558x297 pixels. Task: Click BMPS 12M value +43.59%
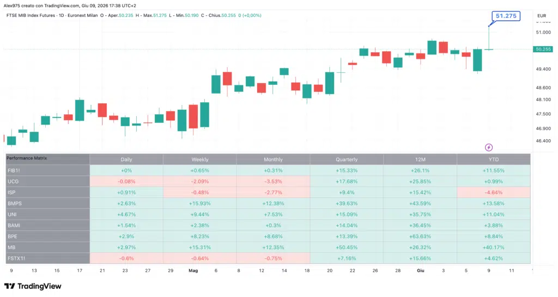tap(420, 203)
